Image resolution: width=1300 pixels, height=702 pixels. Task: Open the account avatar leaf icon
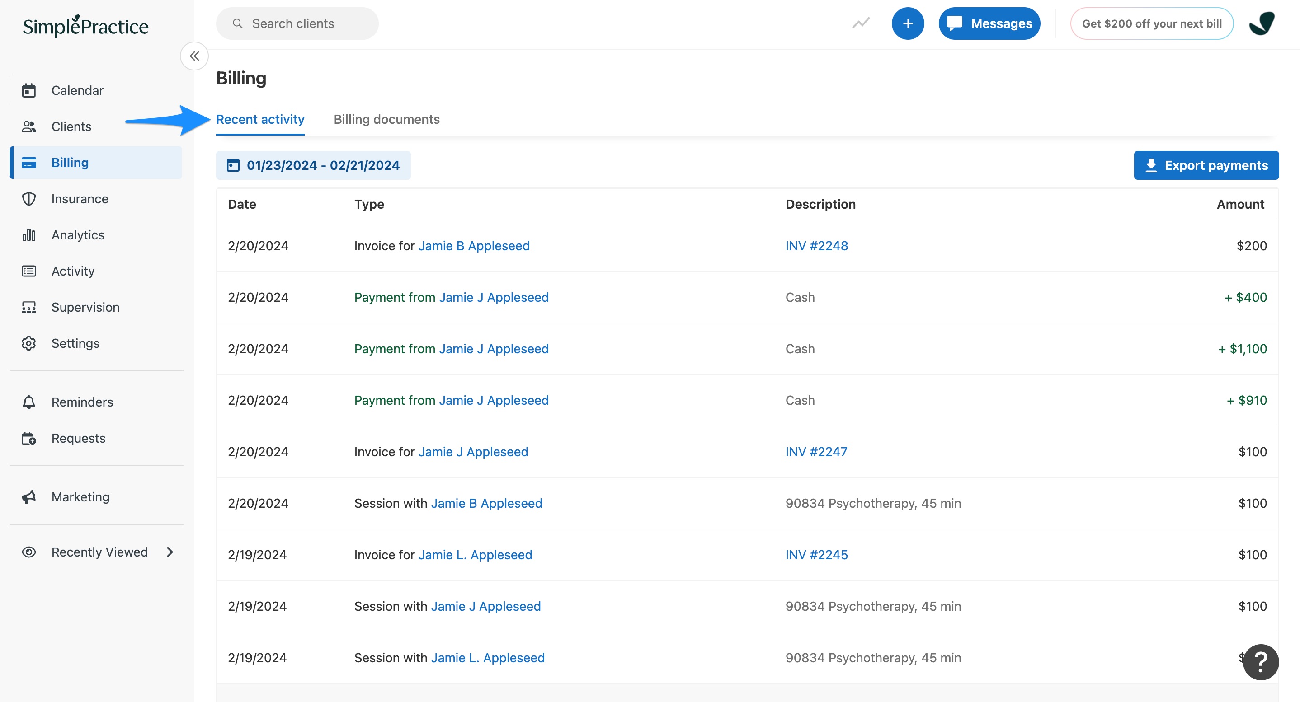tap(1262, 23)
